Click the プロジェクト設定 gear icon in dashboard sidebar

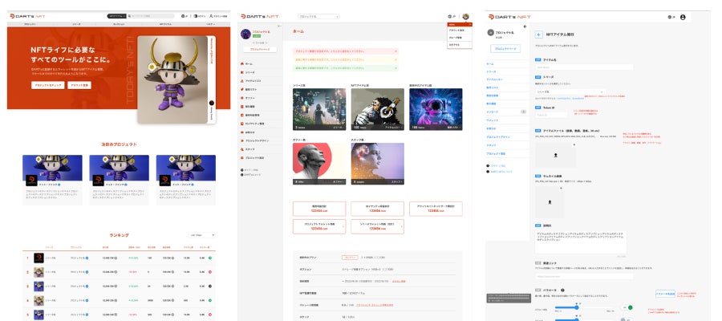pyautogui.click(x=241, y=157)
